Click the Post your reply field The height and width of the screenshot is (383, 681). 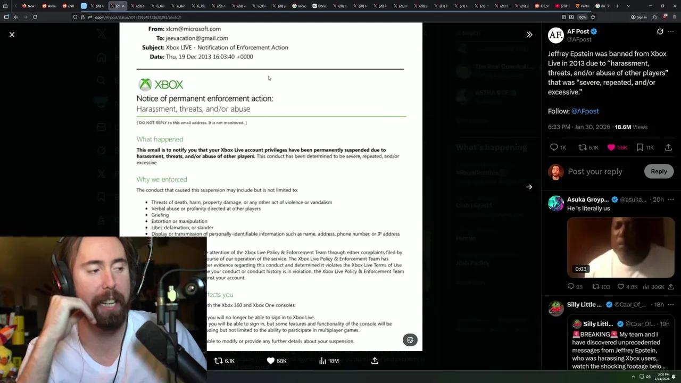(x=595, y=171)
